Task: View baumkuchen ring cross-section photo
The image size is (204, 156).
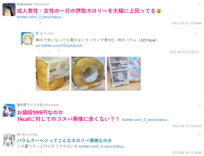Action: (88, 74)
